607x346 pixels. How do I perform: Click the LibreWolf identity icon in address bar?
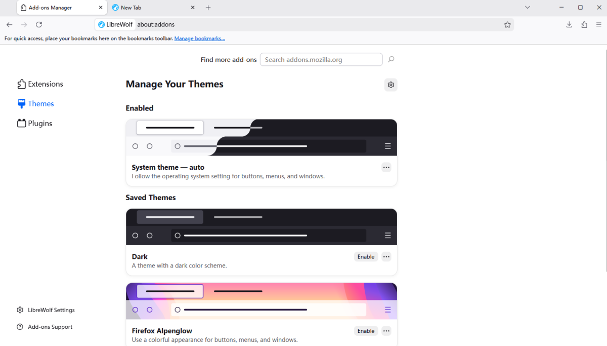(x=114, y=24)
